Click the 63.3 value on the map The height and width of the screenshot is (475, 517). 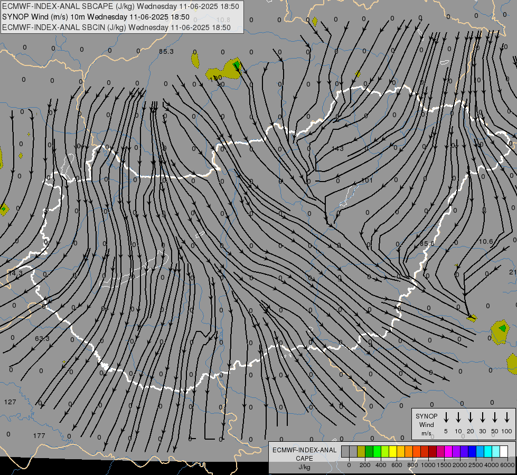pyautogui.click(x=42, y=338)
